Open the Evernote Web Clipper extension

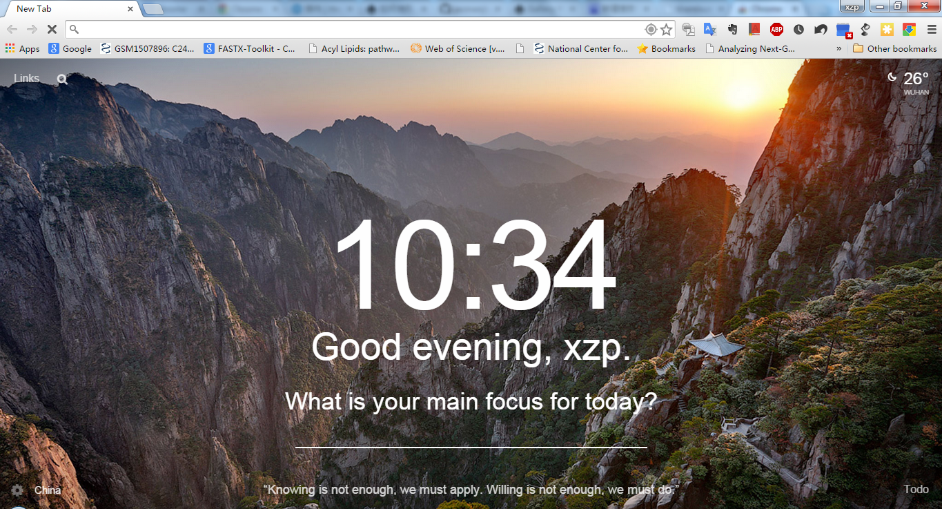coord(732,29)
